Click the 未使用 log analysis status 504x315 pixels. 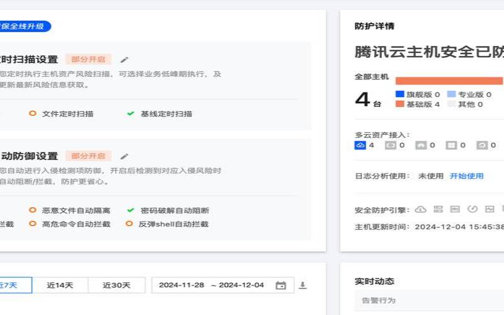pos(431,176)
